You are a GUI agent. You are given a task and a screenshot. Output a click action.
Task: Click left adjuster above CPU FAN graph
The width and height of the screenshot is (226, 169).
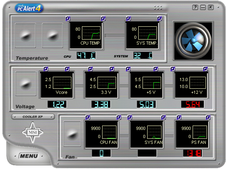[x=88, y=117]
